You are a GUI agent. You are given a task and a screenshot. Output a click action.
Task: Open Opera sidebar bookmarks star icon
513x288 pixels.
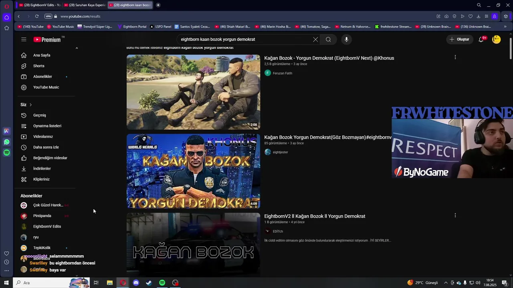coord(6,28)
